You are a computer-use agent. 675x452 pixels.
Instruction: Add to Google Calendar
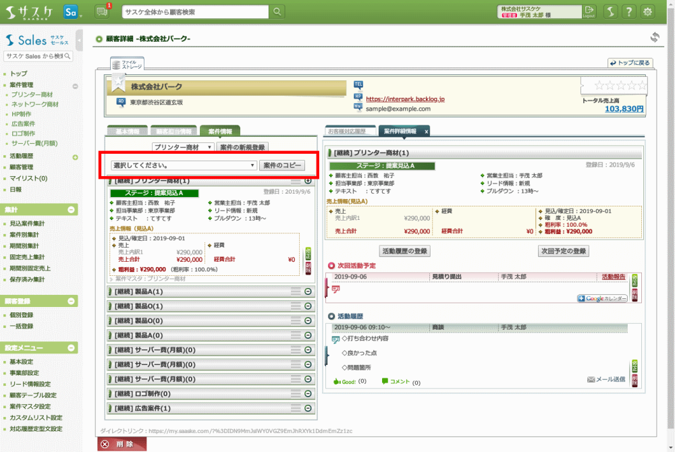602,298
